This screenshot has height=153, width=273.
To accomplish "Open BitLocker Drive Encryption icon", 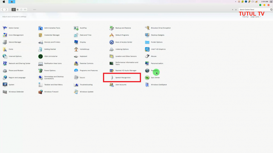I will pyautogui.click(x=147, y=28).
